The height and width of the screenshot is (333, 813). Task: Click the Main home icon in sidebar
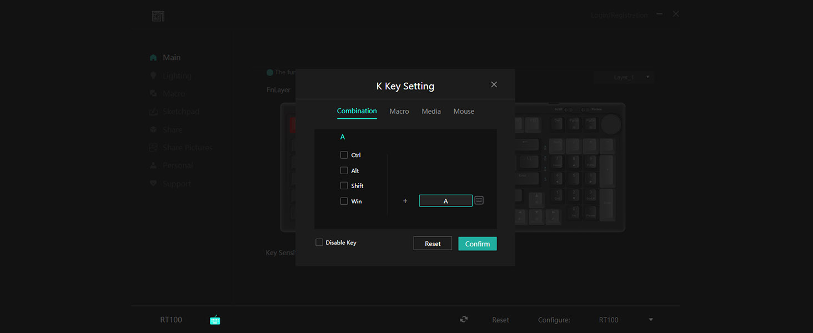[154, 58]
